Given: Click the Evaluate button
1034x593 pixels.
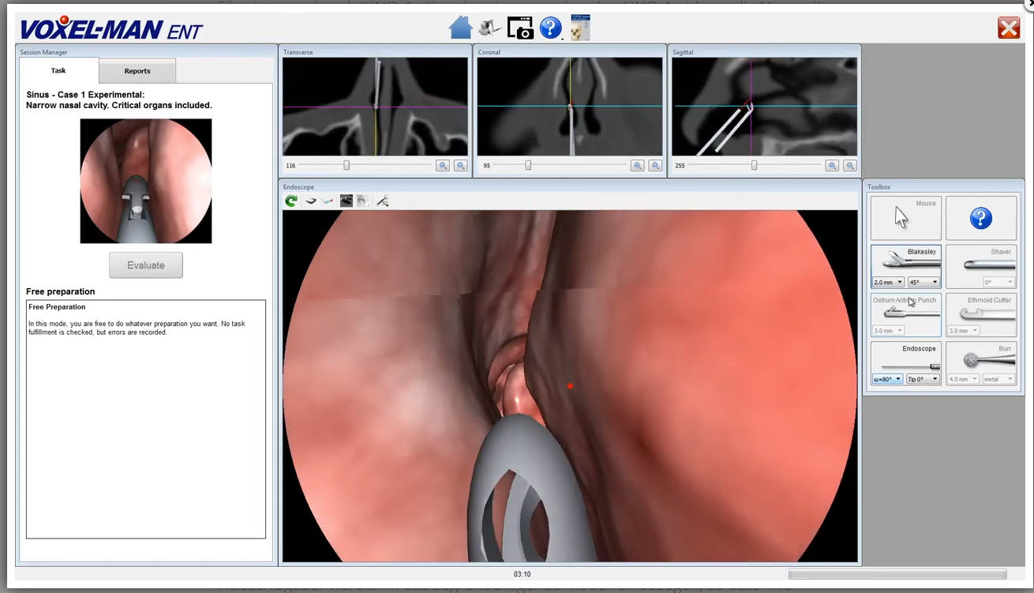Looking at the screenshot, I should coord(146,265).
